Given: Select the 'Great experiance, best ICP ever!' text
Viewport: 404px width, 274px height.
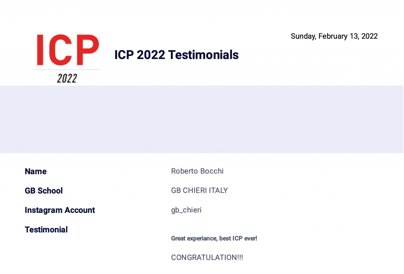Looking at the screenshot, I should (x=214, y=239).
